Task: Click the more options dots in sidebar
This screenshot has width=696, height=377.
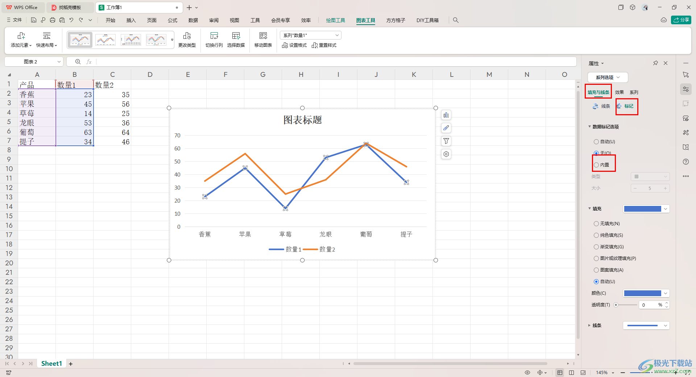Action: pos(686,176)
